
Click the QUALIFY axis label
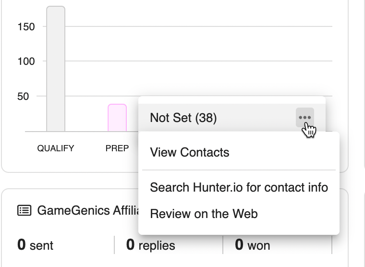(x=56, y=148)
